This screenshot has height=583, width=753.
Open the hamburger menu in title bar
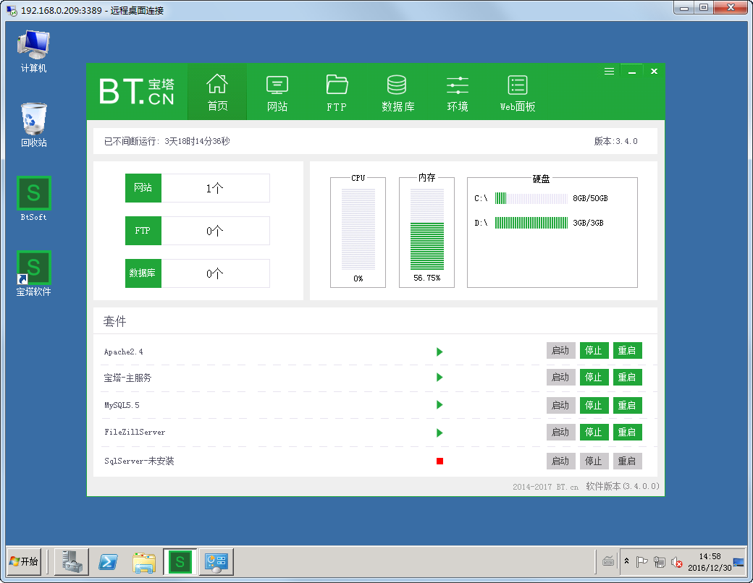[x=610, y=72]
